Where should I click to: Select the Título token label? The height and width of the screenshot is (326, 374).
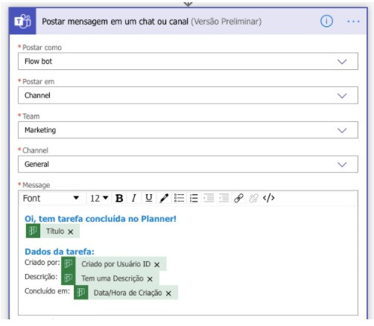55,231
